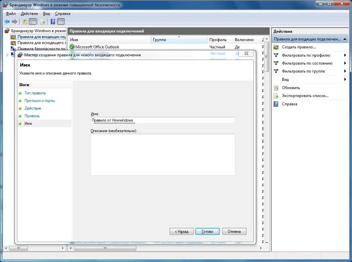
Task: Click the Имя rule name input field
Action: pos(163,120)
